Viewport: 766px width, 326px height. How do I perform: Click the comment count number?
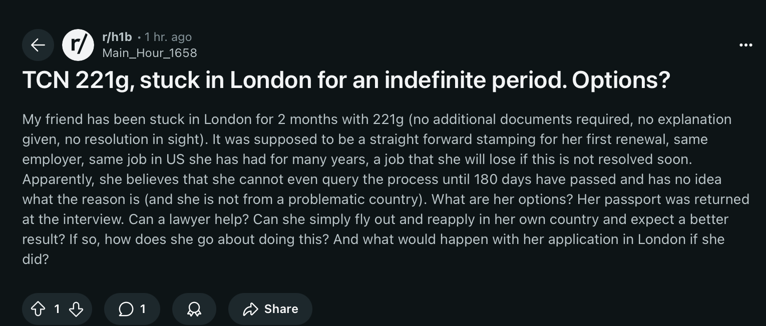tap(143, 309)
